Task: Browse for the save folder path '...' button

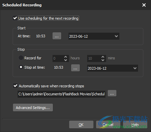Action: click(x=112, y=93)
